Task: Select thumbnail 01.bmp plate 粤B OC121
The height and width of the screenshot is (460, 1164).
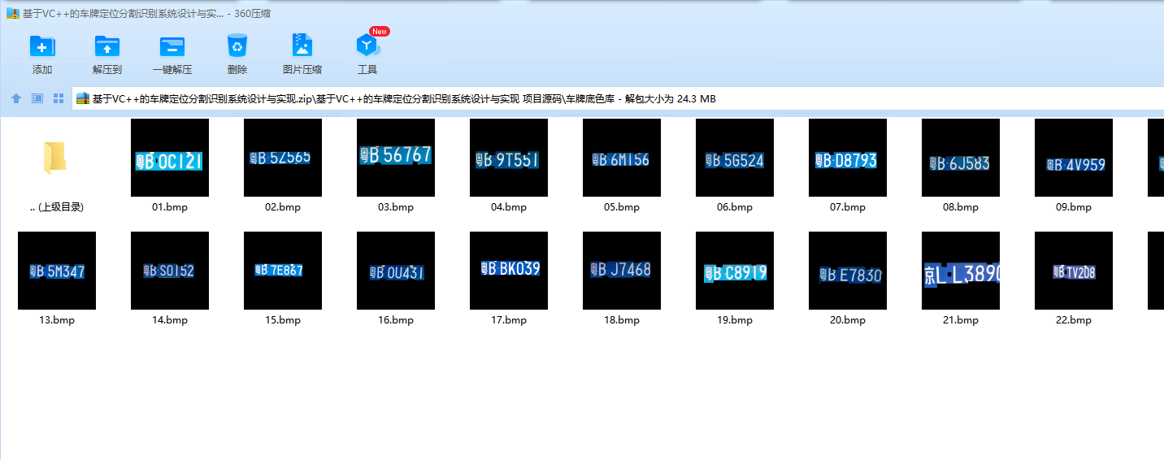Action: click(170, 158)
